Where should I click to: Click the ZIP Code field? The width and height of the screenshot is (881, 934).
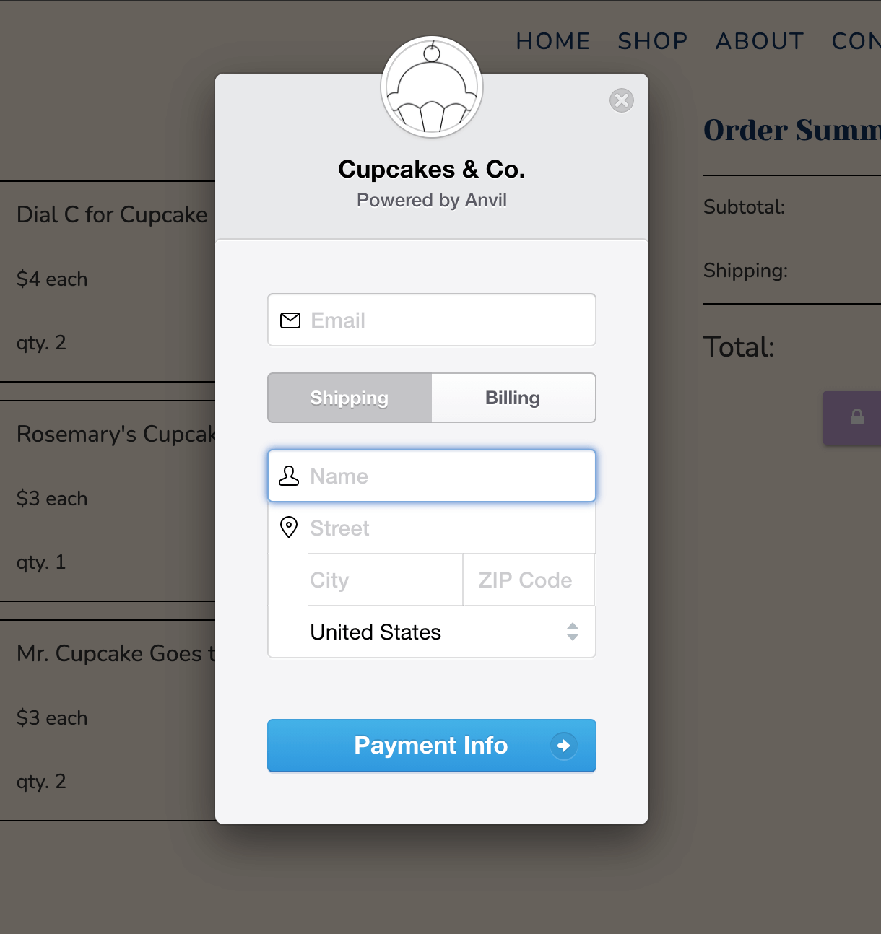click(529, 580)
